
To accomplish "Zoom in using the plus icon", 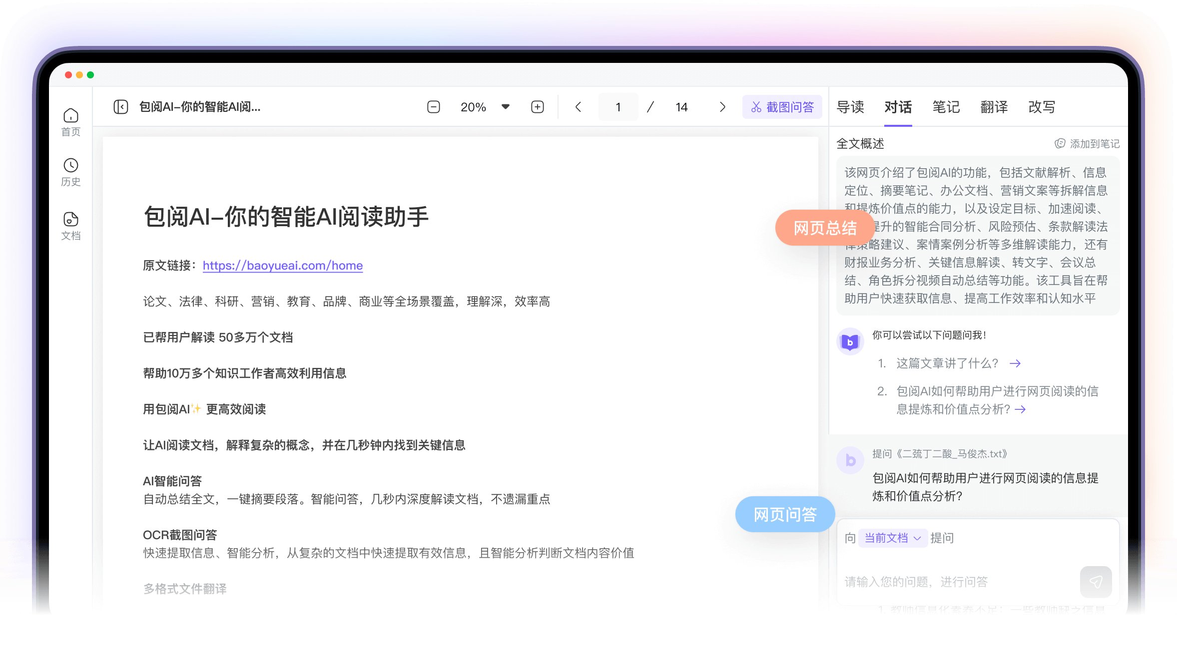I will pyautogui.click(x=538, y=107).
